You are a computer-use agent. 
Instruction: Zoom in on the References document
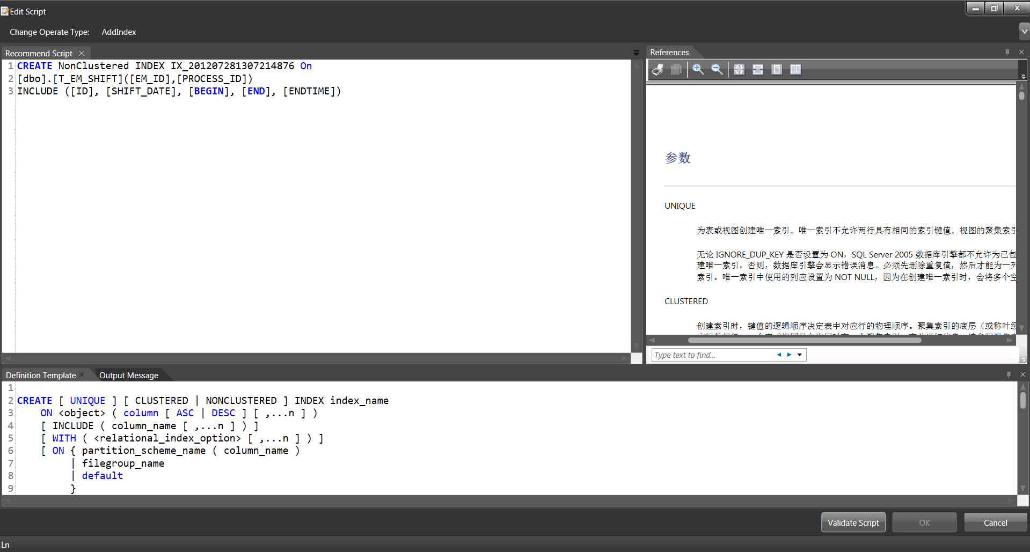698,70
